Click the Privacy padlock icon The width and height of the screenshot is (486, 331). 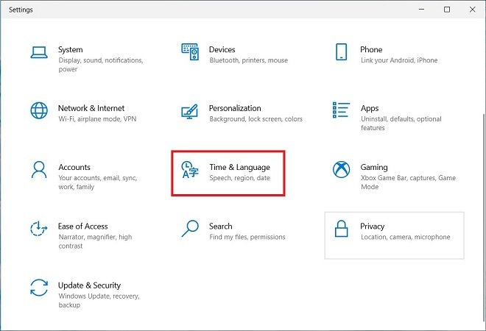tap(341, 229)
